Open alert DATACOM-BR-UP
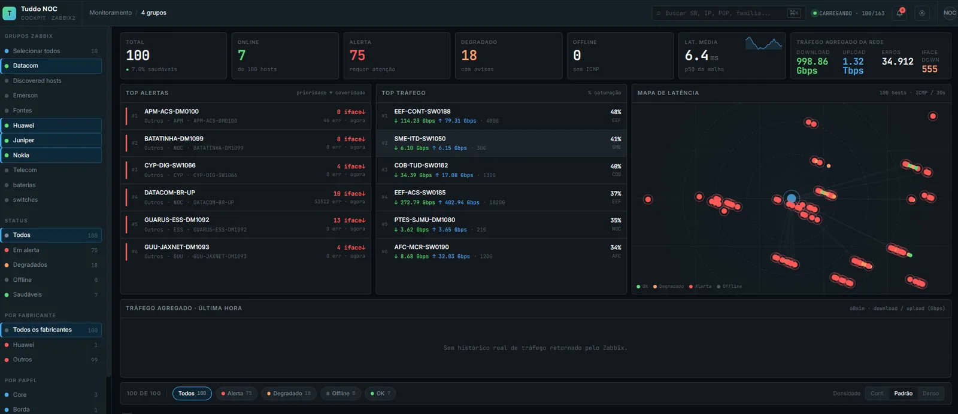Screen dimensions: 958x414 coord(245,197)
